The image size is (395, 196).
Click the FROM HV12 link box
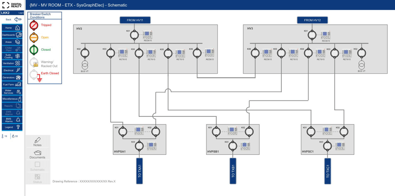point(312,20)
